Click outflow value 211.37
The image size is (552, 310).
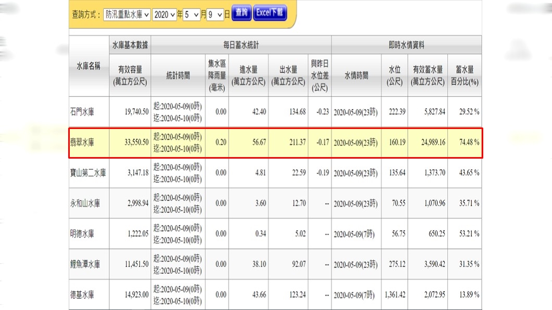click(297, 143)
